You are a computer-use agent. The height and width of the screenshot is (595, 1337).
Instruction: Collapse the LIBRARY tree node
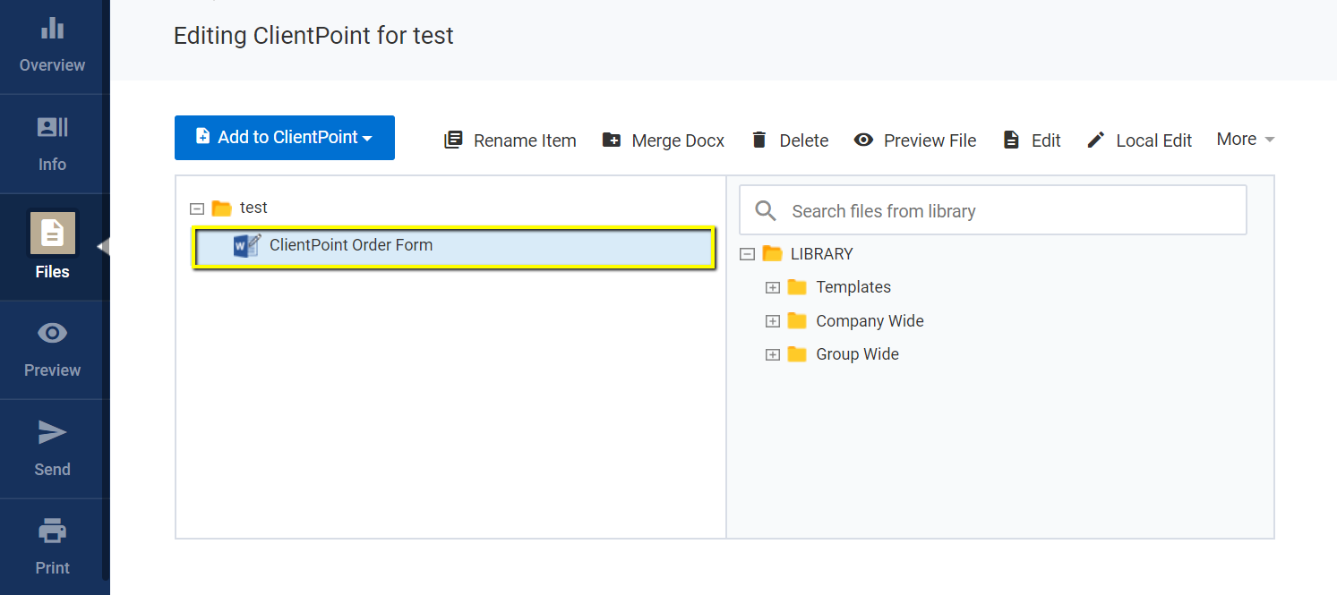tap(748, 254)
